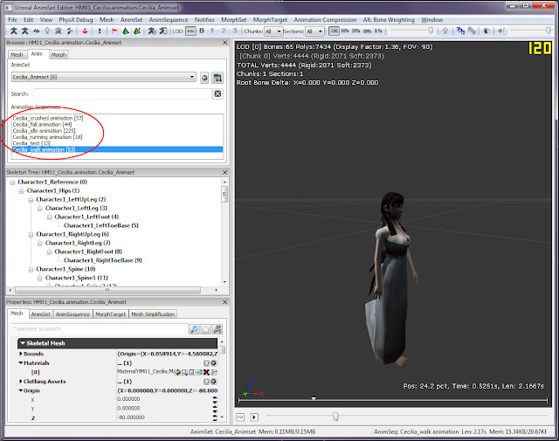Click the search magnifier in Properties panel
Screen dimensions: 559x441
pos(194,329)
